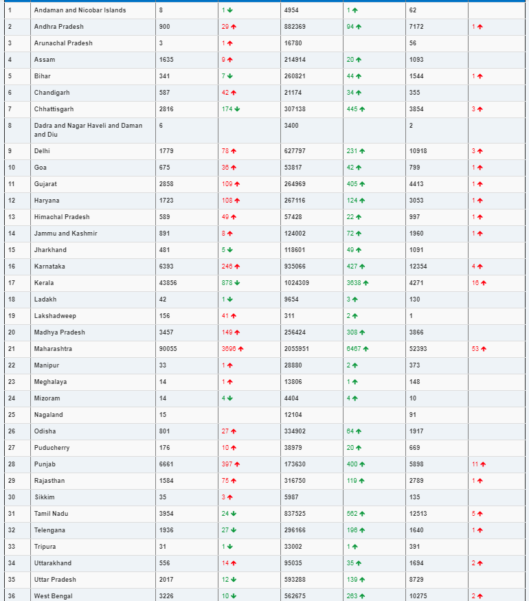Select the Lakshadweep row name cell
Viewport: 529px width, 601px height.
[93, 316]
